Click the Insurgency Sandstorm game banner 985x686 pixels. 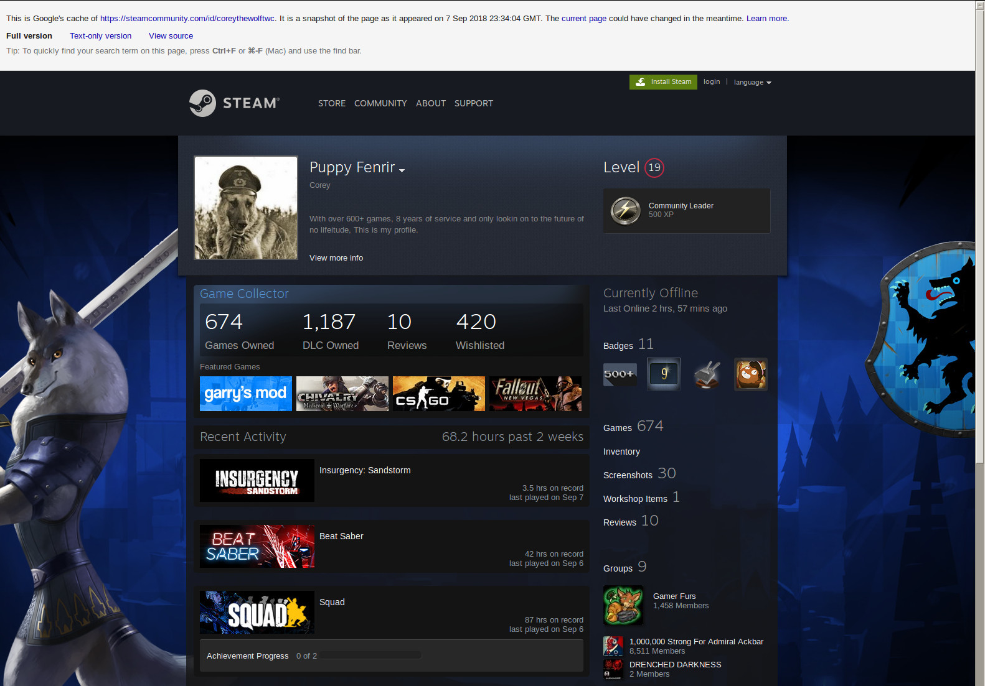click(x=257, y=480)
